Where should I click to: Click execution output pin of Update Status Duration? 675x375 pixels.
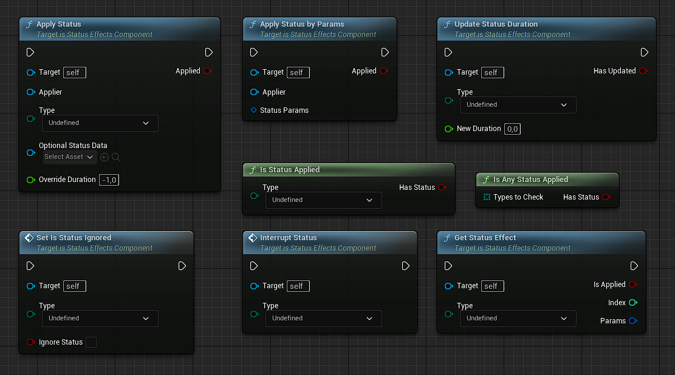click(645, 52)
